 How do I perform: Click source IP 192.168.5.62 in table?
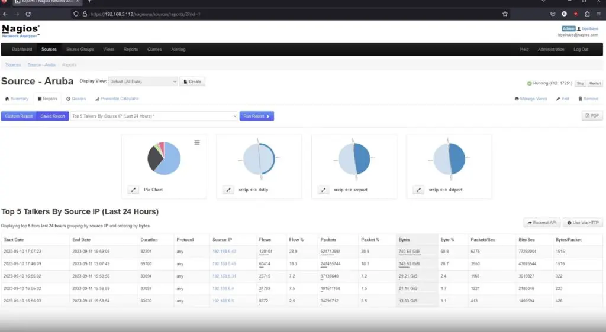[x=224, y=251]
